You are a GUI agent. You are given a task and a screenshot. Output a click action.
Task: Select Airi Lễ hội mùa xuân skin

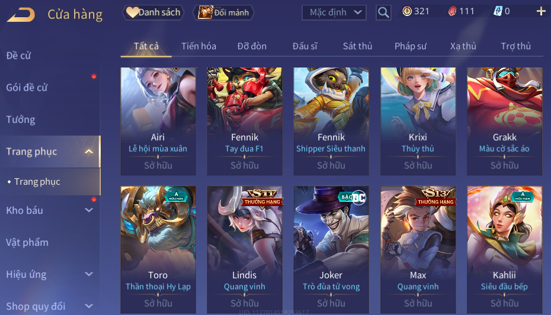(x=158, y=121)
